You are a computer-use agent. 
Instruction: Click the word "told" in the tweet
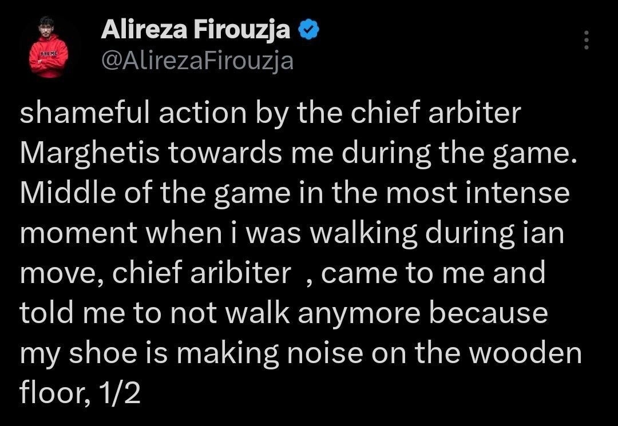pos(45,314)
